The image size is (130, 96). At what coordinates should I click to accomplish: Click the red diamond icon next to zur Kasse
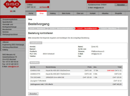tap(48, 7)
